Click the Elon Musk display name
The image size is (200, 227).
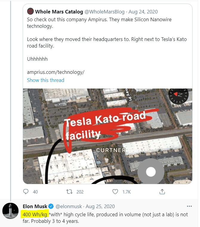click(35, 206)
